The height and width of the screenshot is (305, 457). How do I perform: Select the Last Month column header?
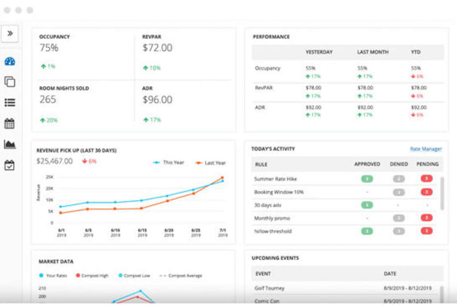373,52
